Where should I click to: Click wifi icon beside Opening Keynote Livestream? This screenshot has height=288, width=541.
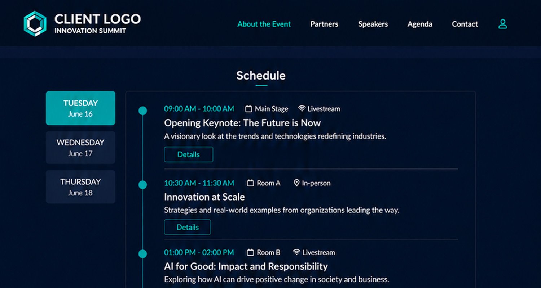point(302,108)
